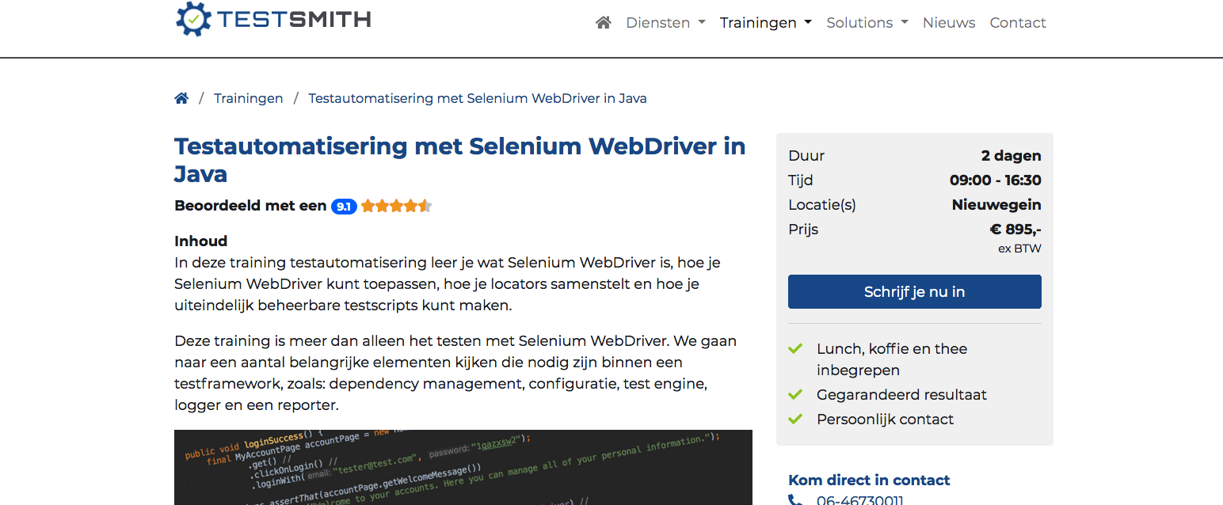Expand the Solutions dropdown menu
1223x505 pixels.
[867, 23]
